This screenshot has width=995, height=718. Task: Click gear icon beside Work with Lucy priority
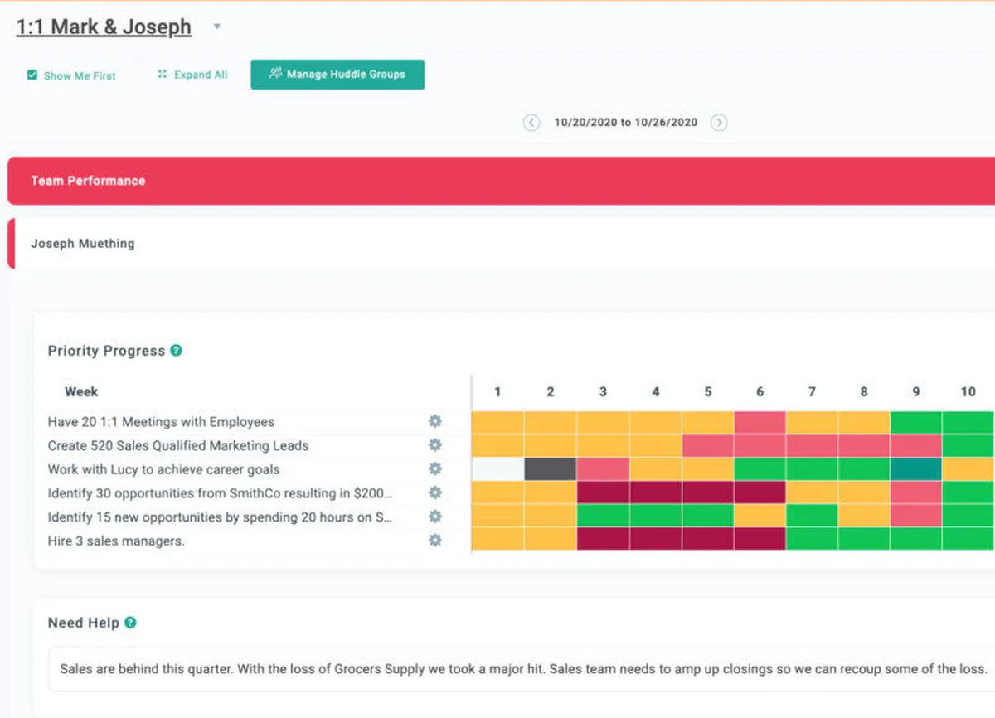(435, 468)
